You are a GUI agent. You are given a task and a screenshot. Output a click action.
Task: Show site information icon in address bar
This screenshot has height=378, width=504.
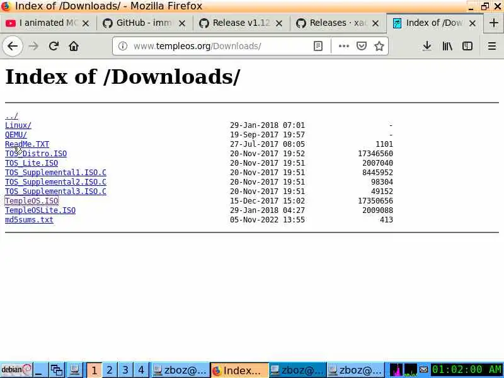point(122,46)
